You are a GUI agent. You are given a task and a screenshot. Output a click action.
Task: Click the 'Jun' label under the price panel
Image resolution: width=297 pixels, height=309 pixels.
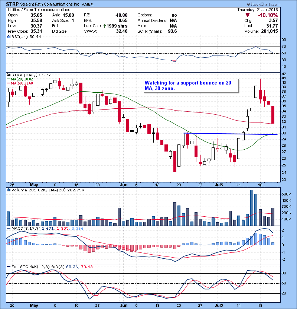pyautogui.click(x=124, y=185)
